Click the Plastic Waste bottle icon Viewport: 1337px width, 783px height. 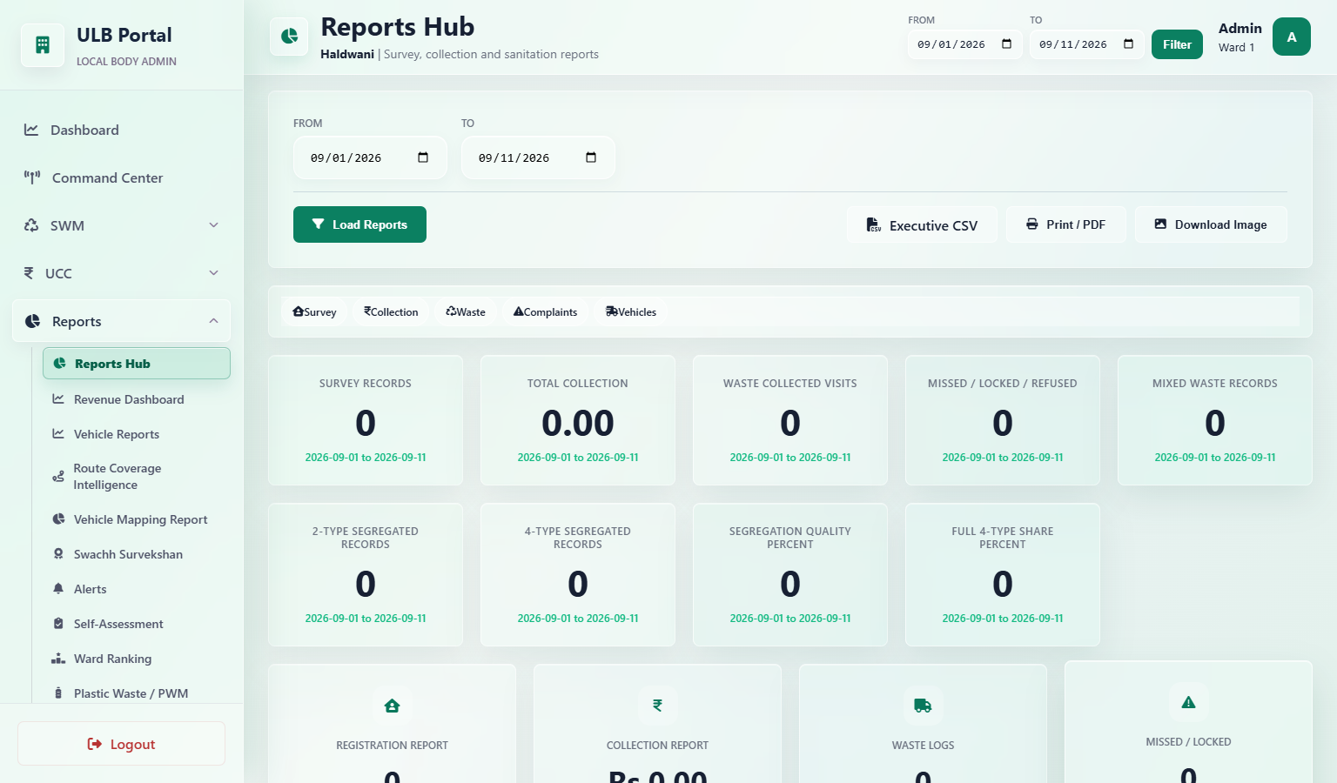[58, 693]
